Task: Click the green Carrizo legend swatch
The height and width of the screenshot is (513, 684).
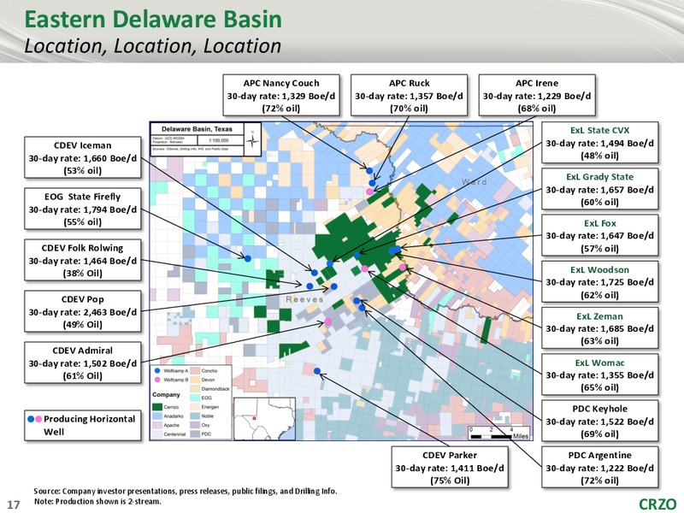Action: [157, 407]
